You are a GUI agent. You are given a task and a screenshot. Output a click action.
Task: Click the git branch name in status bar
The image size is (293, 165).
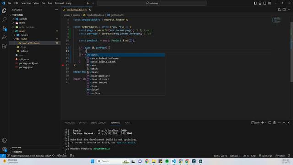31,156
